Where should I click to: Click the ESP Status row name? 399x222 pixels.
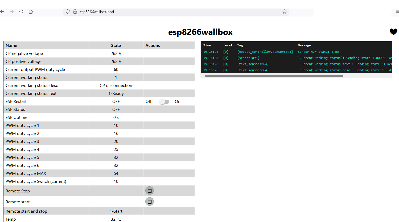(x=15, y=109)
